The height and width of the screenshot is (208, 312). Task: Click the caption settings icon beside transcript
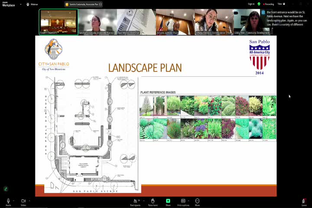point(263,12)
